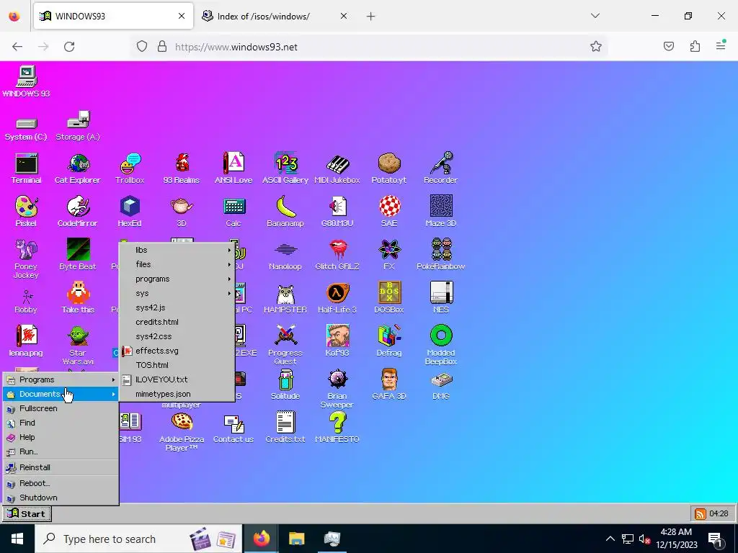Bookmark this page with the star

point(596,47)
